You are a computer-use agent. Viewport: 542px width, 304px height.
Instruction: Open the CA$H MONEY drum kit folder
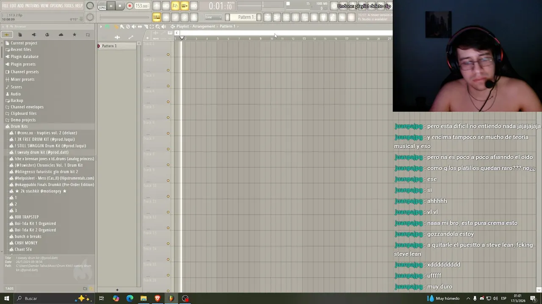pyautogui.click(x=26, y=243)
